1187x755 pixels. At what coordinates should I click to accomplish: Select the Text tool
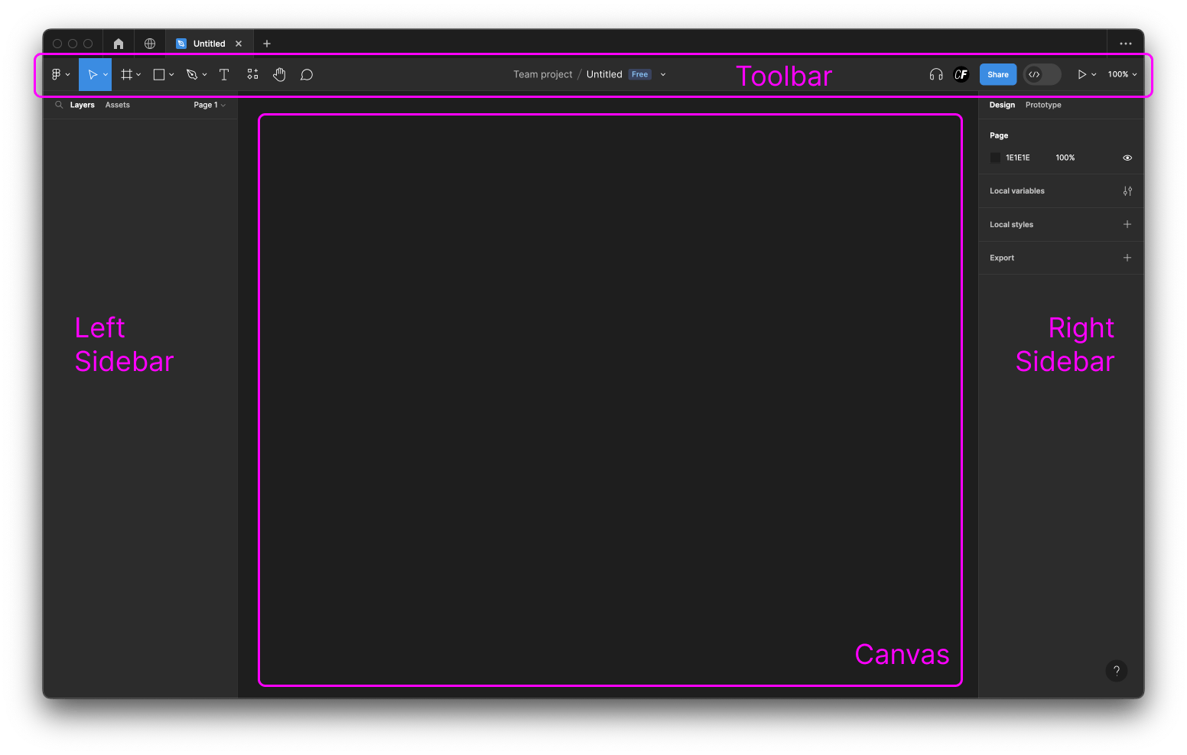224,74
